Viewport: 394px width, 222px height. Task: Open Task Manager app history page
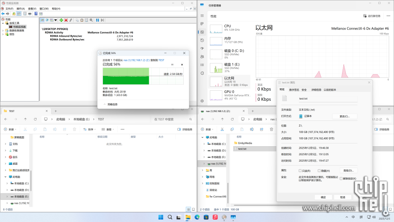[x=202, y=40]
